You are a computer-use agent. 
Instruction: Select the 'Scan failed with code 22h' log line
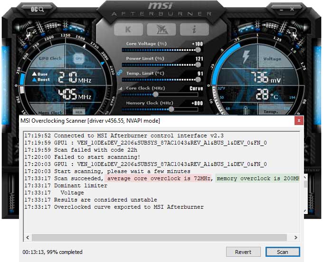[x=81, y=150]
